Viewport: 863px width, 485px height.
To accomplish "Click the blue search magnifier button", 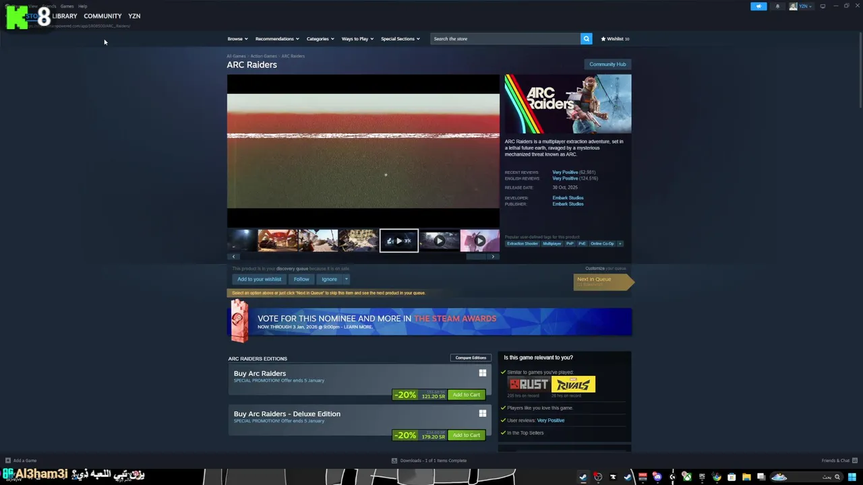I will (586, 38).
